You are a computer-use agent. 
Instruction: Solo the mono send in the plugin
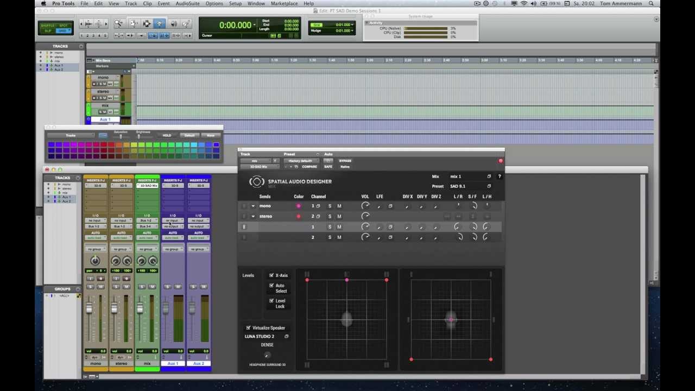coord(329,206)
